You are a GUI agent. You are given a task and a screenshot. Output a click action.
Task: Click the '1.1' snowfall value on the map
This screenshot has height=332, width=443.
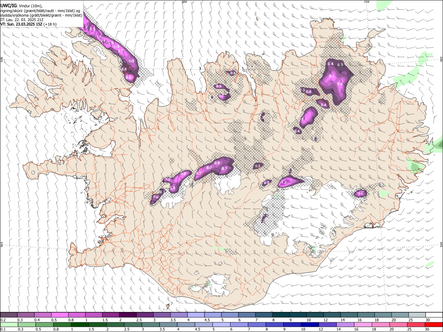pyautogui.click(x=304, y=119)
